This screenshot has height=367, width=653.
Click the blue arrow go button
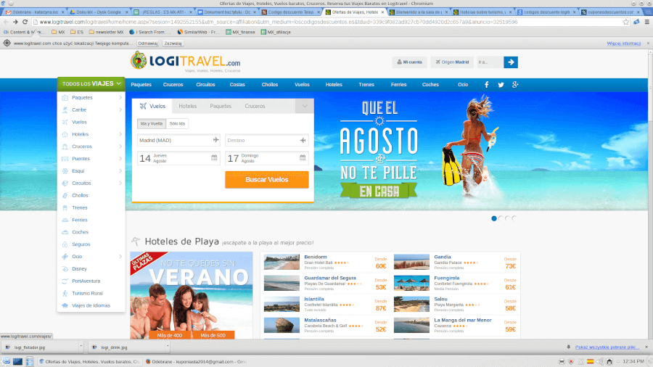coord(511,62)
